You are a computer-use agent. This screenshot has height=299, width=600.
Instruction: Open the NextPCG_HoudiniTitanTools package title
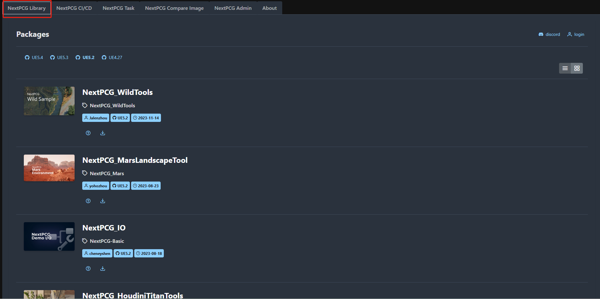133,295
